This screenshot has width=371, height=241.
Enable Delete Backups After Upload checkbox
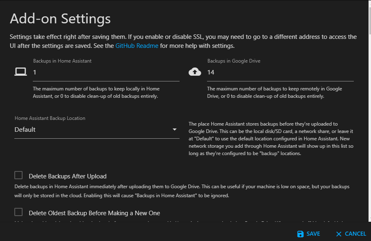[18, 175]
